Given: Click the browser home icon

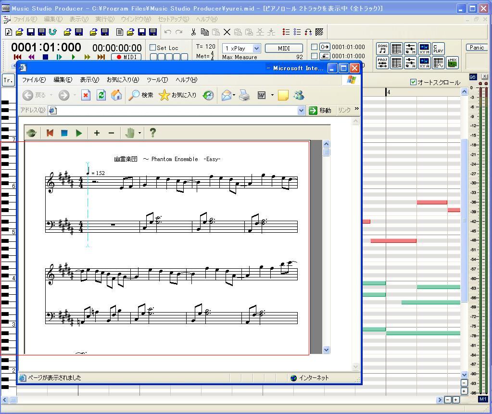Looking at the screenshot, I should pyautogui.click(x=116, y=95).
